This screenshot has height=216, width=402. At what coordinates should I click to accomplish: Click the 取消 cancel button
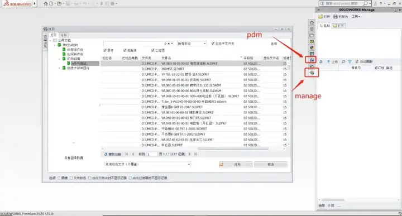[271, 165]
